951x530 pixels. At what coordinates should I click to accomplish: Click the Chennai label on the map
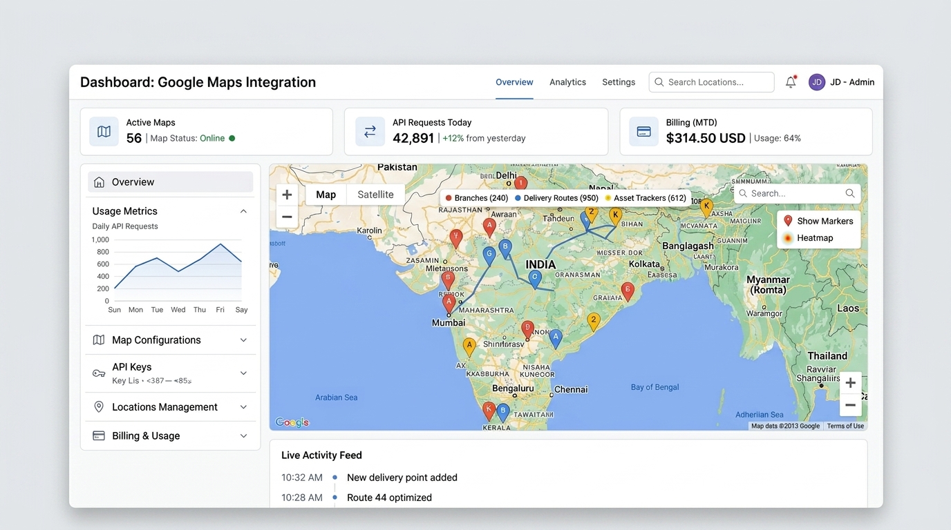pos(571,389)
